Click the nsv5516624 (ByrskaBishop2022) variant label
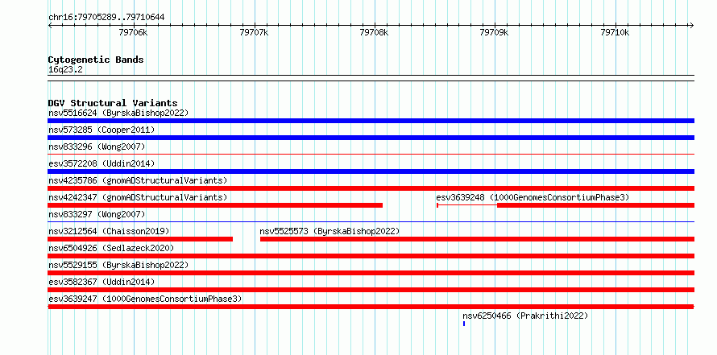Screen dimensions: 717x355 point(118,113)
